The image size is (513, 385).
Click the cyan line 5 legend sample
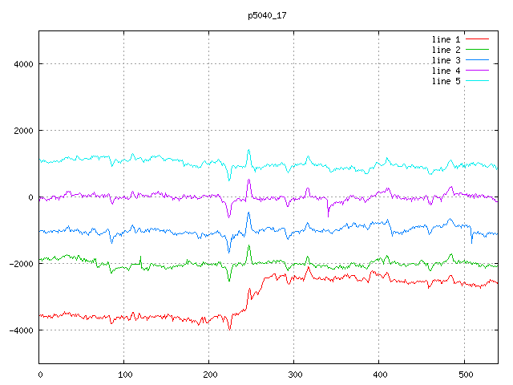coord(477,81)
